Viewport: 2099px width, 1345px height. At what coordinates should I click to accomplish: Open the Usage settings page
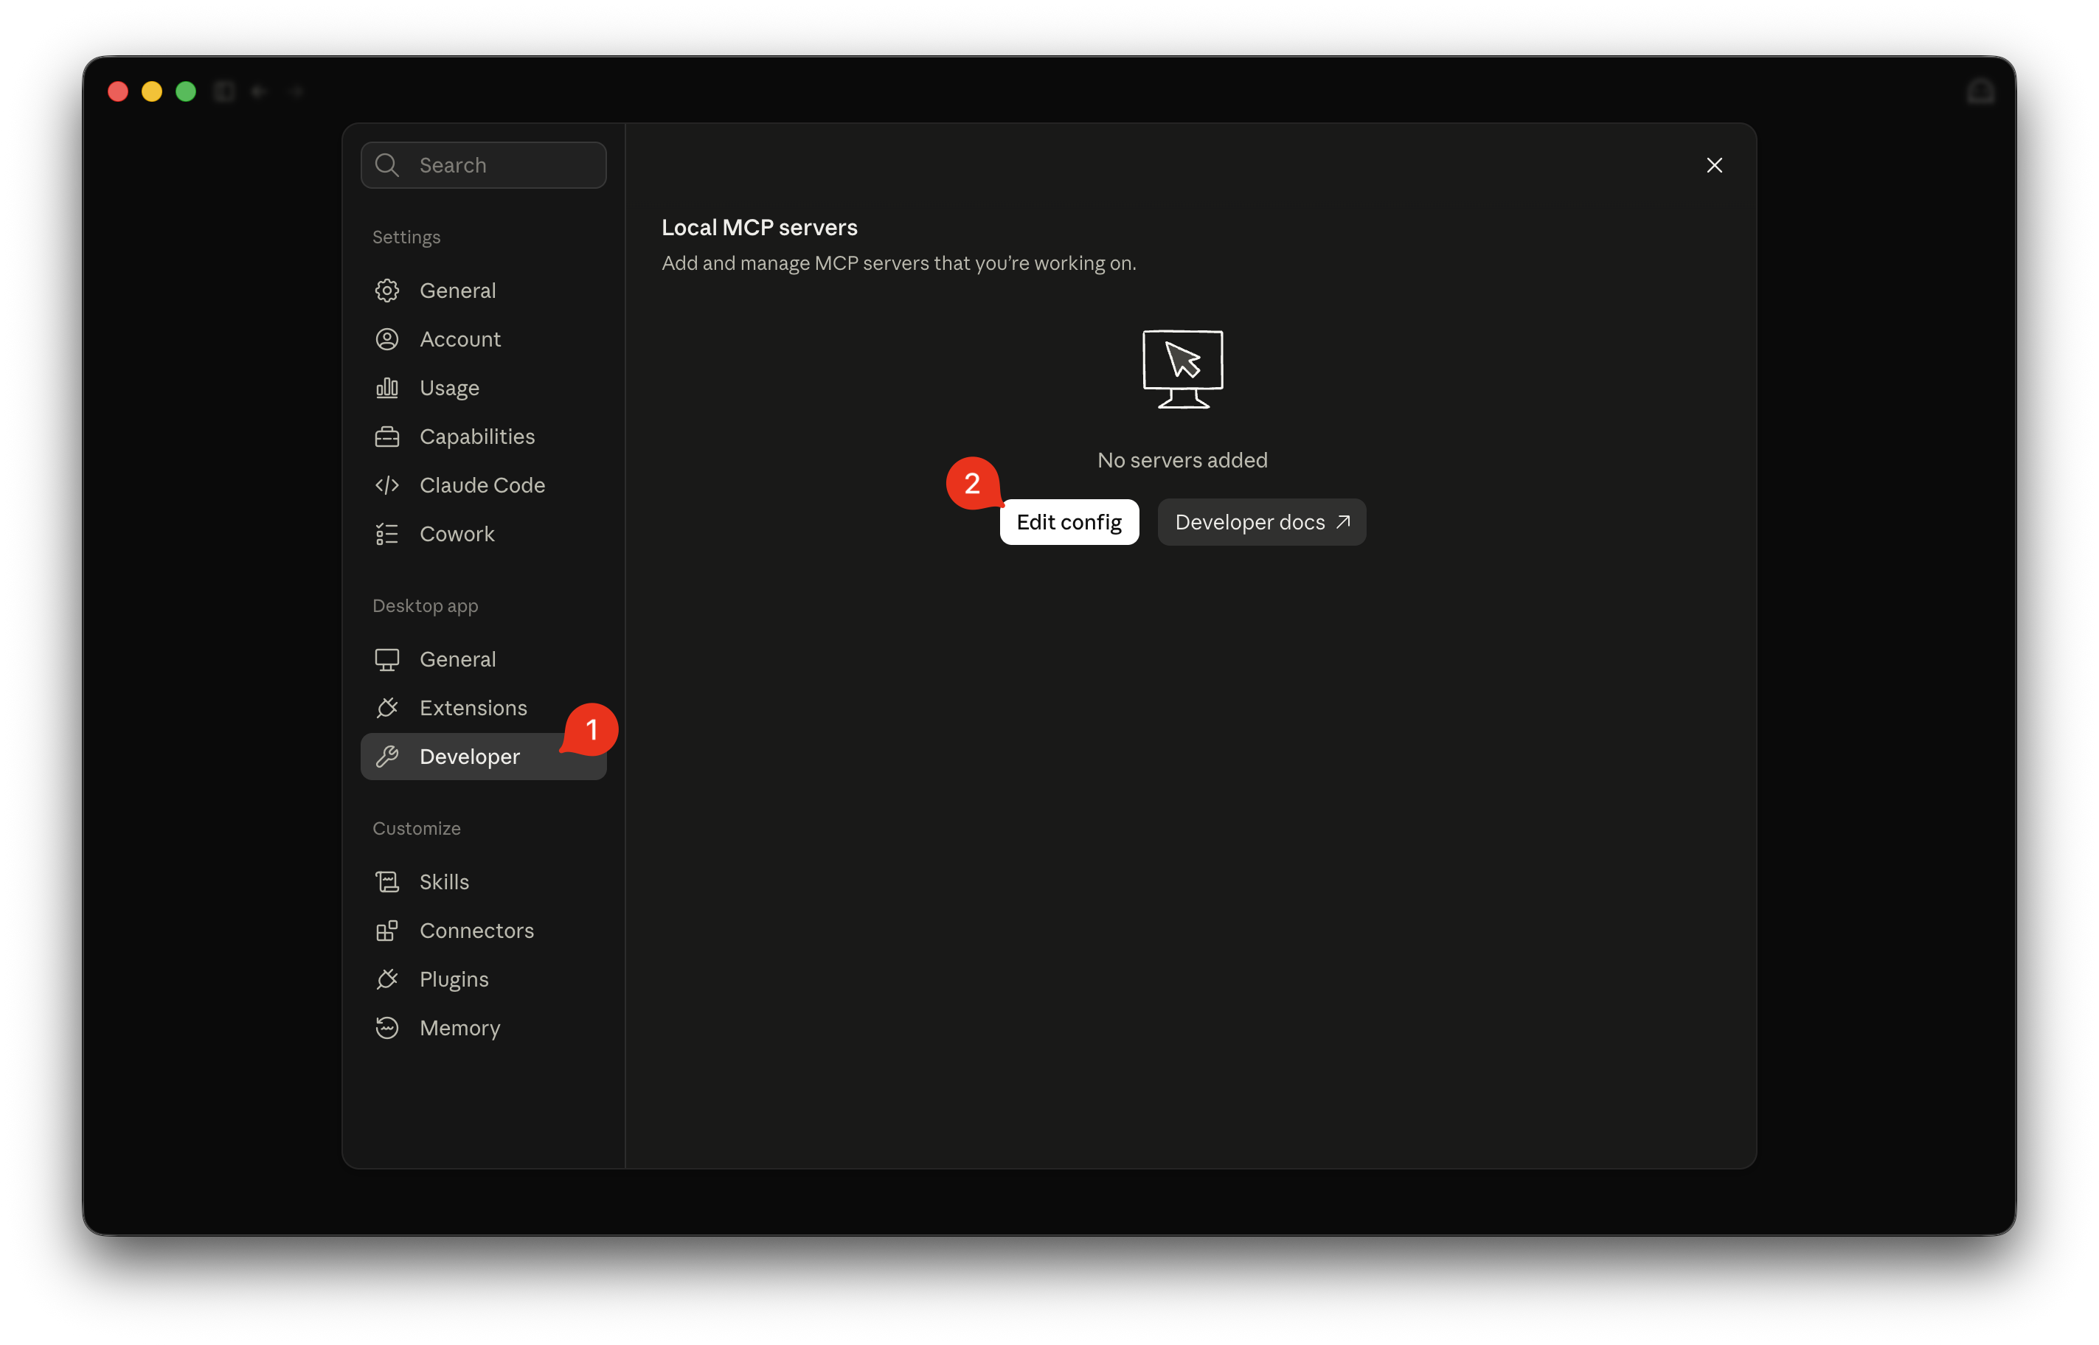tap(483, 388)
